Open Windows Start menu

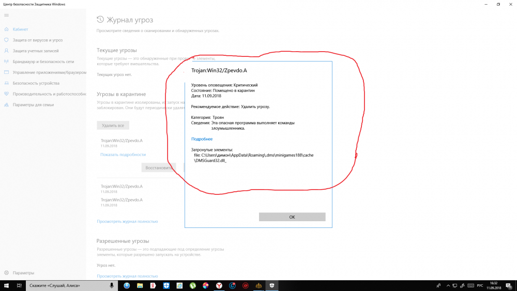click(x=5, y=285)
